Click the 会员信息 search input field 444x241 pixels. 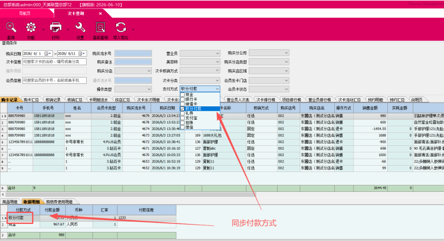pyautogui.click(x=55, y=80)
